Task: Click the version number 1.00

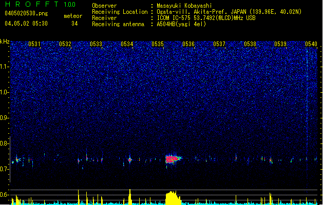Action: click(70, 5)
